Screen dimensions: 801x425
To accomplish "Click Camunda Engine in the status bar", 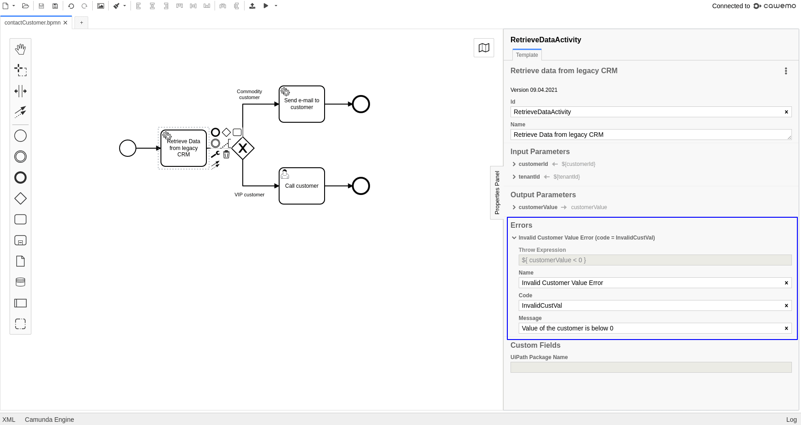I will tap(50, 420).
